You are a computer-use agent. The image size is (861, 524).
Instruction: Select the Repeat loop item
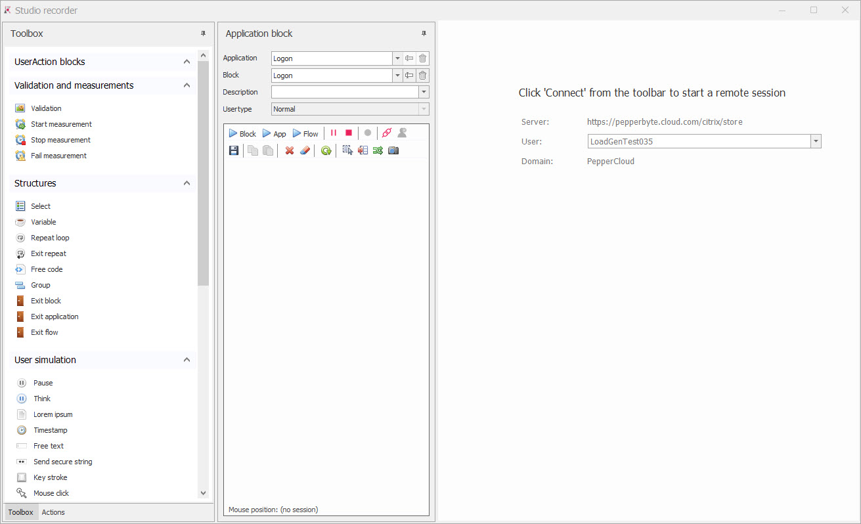(x=42, y=238)
